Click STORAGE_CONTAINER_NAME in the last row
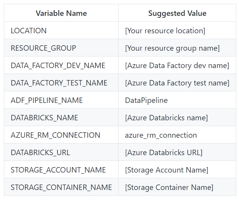The height and width of the screenshot is (200, 239). tap(61, 187)
